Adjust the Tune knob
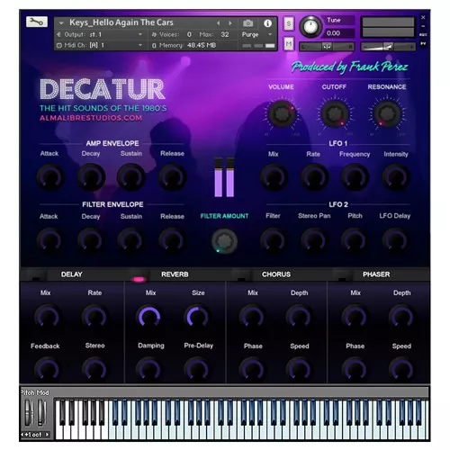The height and width of the screenshot is (450, 450). 310,26
